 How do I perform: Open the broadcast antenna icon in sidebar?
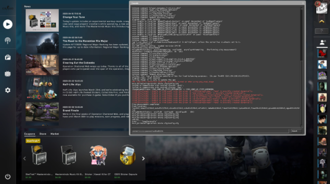tap(8, 40)
